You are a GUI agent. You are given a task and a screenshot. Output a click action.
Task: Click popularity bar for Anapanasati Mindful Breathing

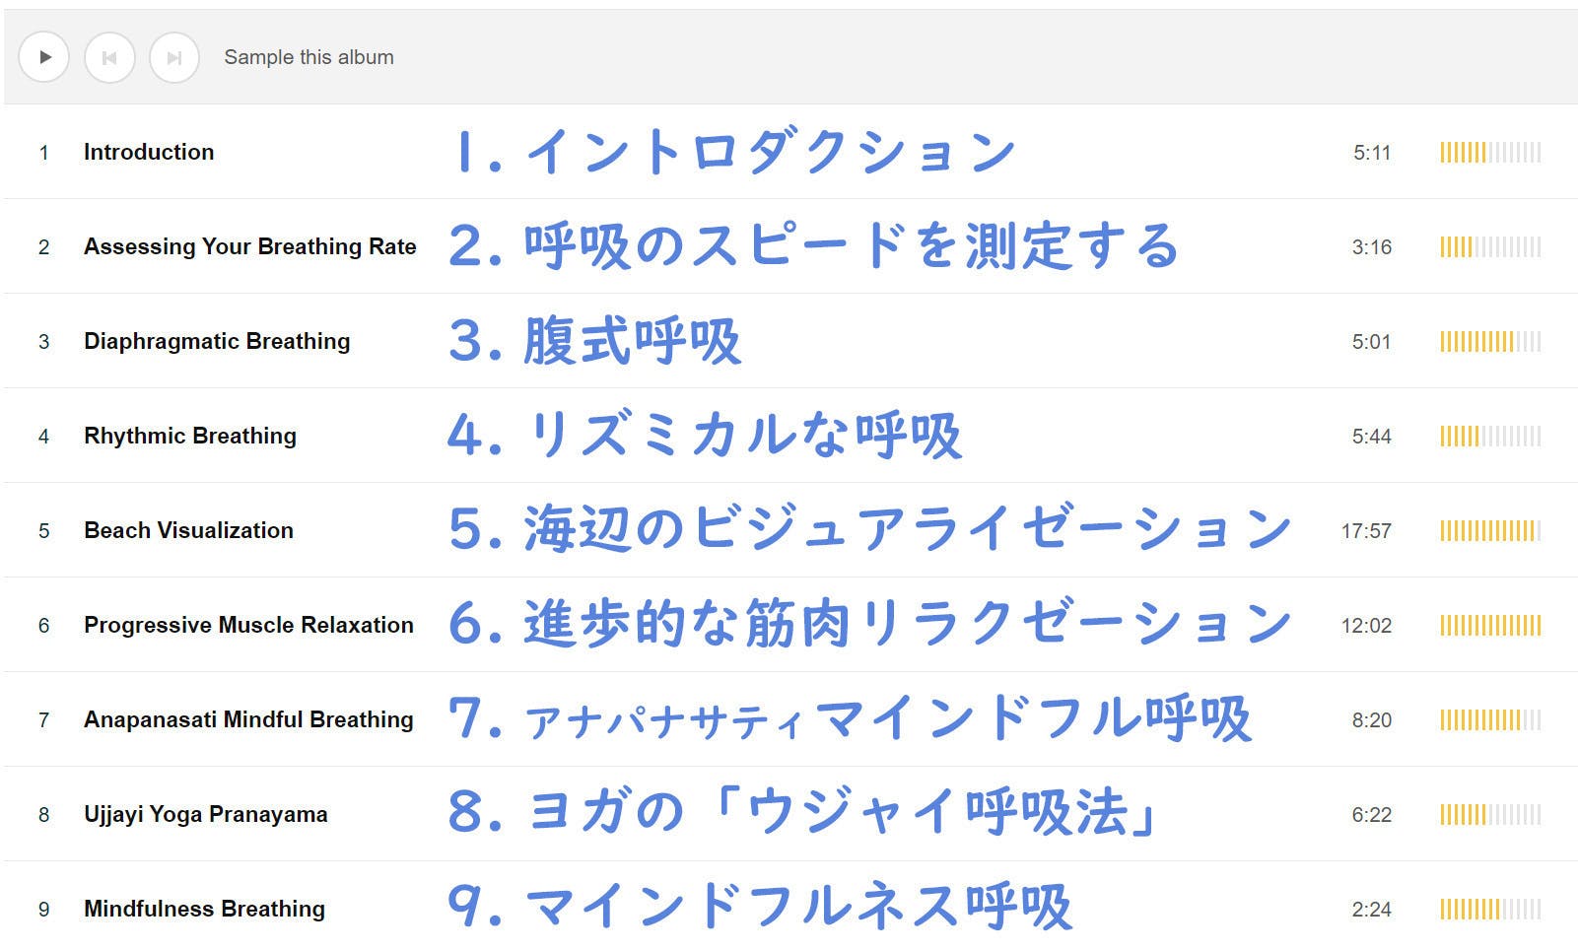coord(1490,719)
